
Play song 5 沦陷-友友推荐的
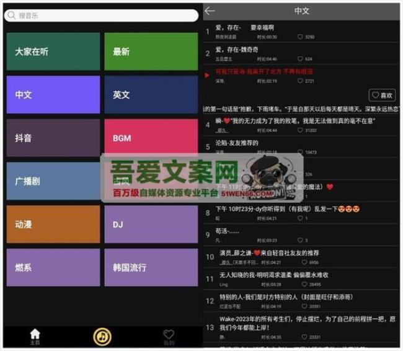coord(301,147)
